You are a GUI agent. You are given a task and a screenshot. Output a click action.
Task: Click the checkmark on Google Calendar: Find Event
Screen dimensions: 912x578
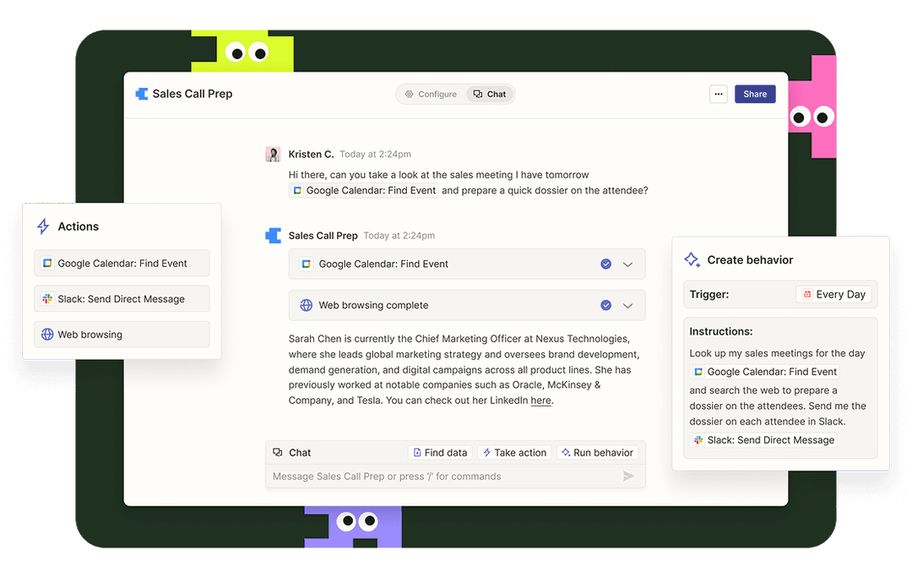[605, 264]
